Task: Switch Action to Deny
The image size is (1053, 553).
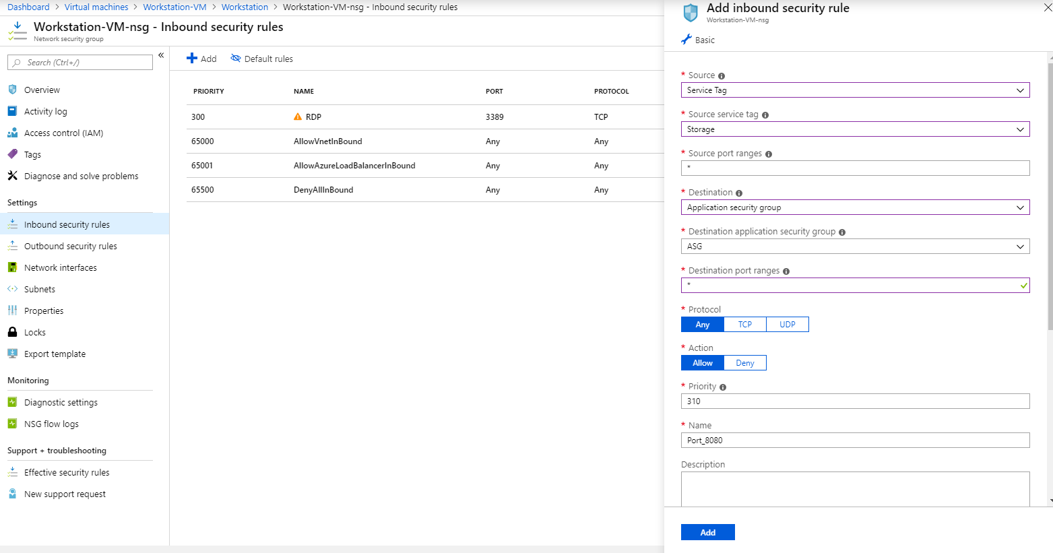Action: (744, 362)
